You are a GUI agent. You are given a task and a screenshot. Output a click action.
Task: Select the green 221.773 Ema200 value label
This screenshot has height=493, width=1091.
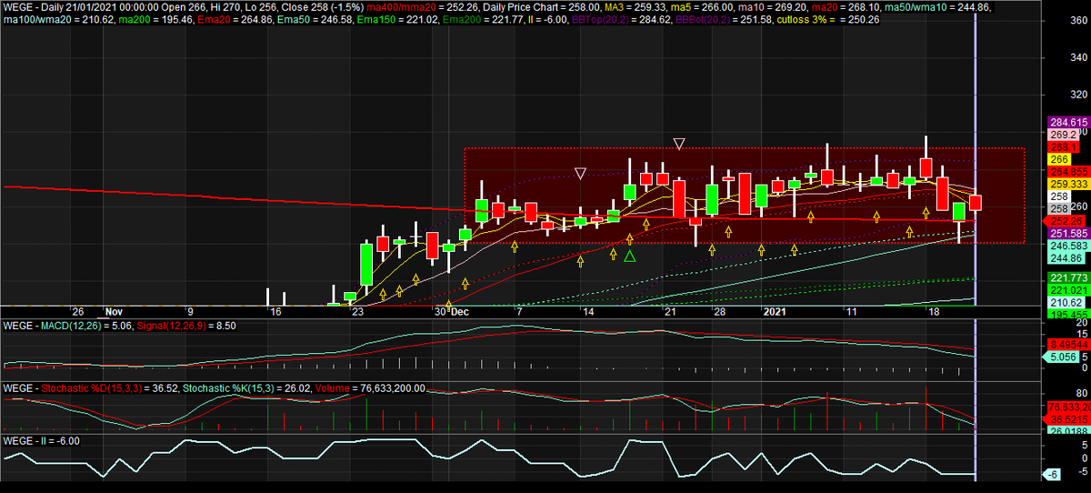[x=1068, y=277]
